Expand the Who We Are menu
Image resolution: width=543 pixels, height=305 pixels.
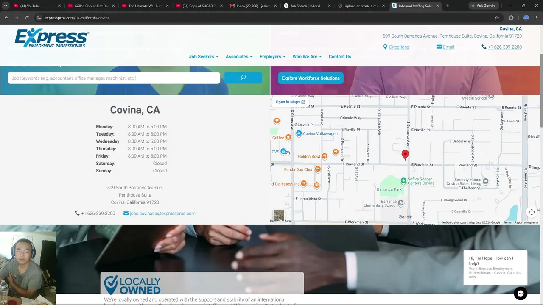point(307,57)
